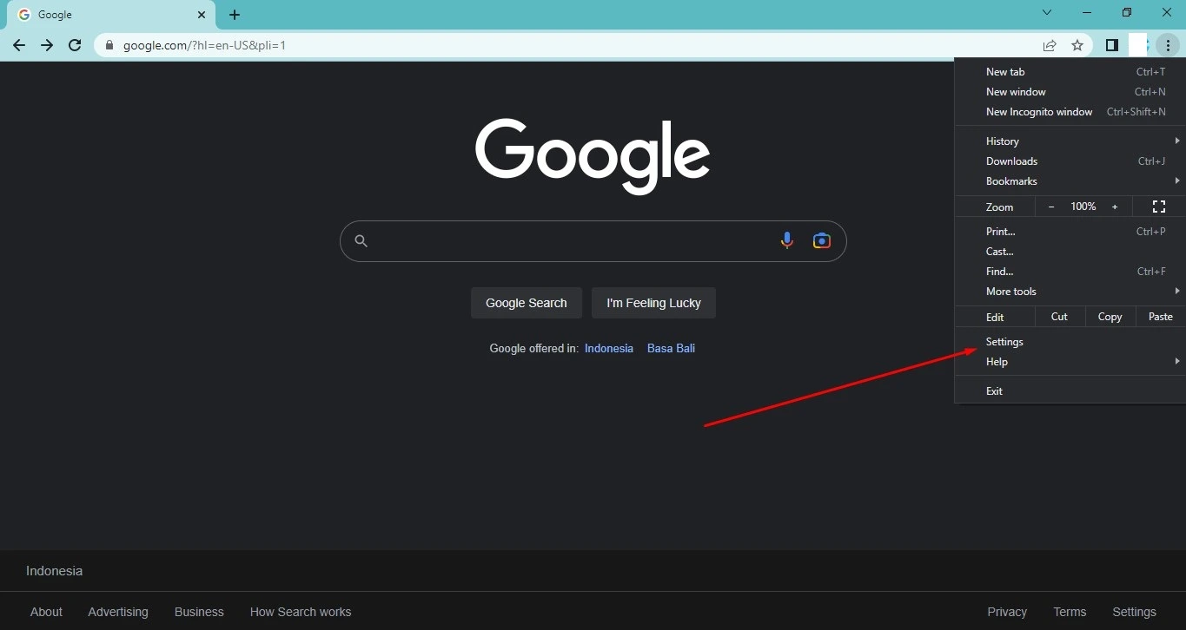Search by image with the camera icon
The width and height of the screenshot is (1186, 630).
point(821,241)
